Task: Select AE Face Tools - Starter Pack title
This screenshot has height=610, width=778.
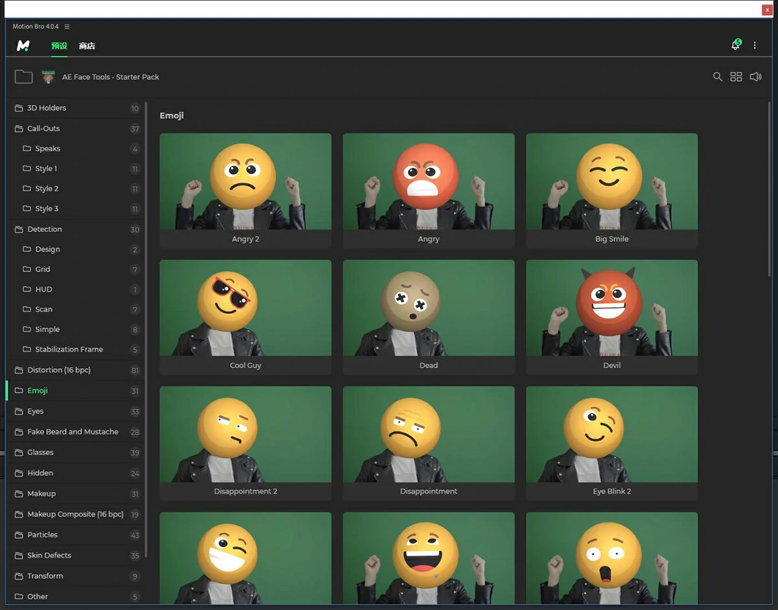Action: point(111,76)
